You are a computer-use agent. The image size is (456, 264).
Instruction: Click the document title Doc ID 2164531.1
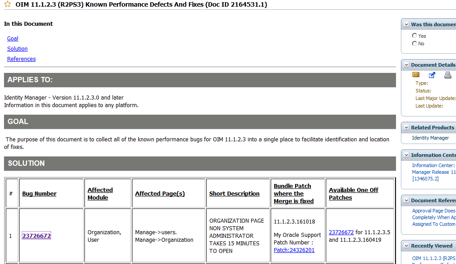tap(141, 4)
